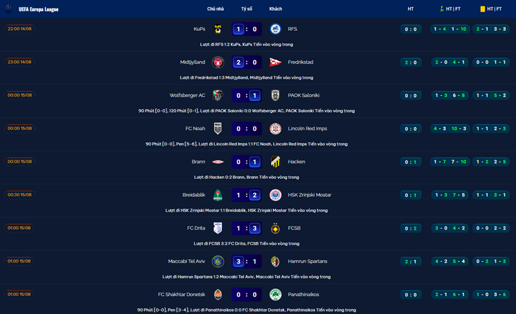Viewport: 516px width, 314px height.
Task: Click the UEFA Europa League trophy icon
Action: pyautogui.click(x=8, y=9)
